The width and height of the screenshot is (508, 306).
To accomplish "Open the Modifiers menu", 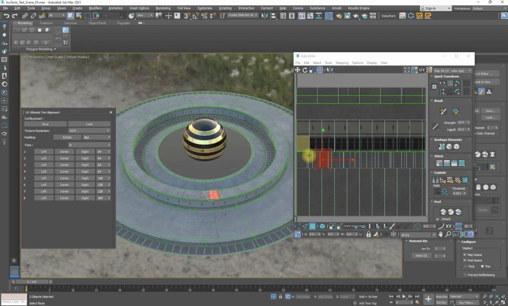I will tap(95, 8).
